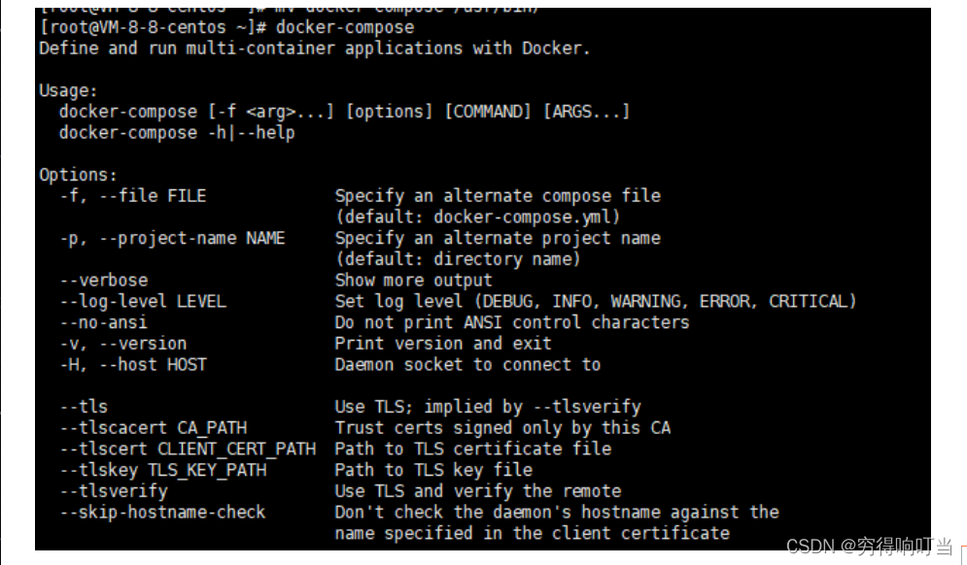Select the -H, --host HOST option
The height and width of the screenshot is (565, 967).
[132, 365]
